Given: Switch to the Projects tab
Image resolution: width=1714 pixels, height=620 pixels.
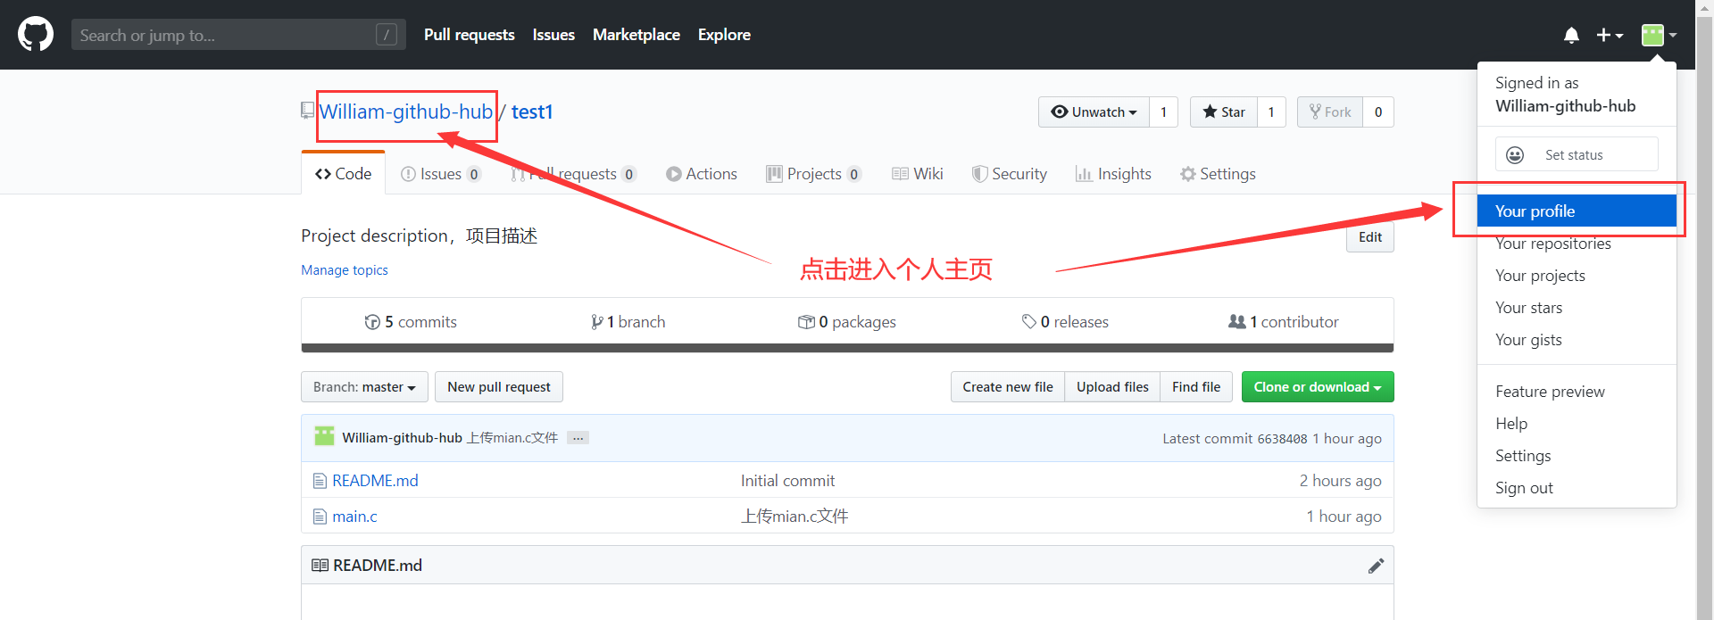Looking at the screenshot, I should pyautogui.click(x=813, y=174).
